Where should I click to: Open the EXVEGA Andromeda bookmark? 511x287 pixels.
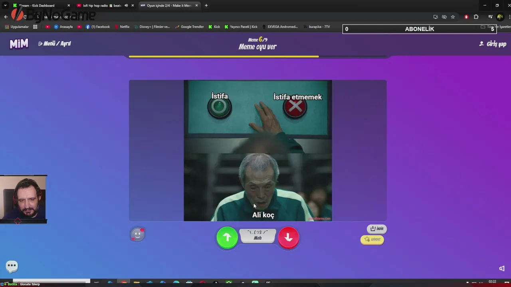pos(279,27)
